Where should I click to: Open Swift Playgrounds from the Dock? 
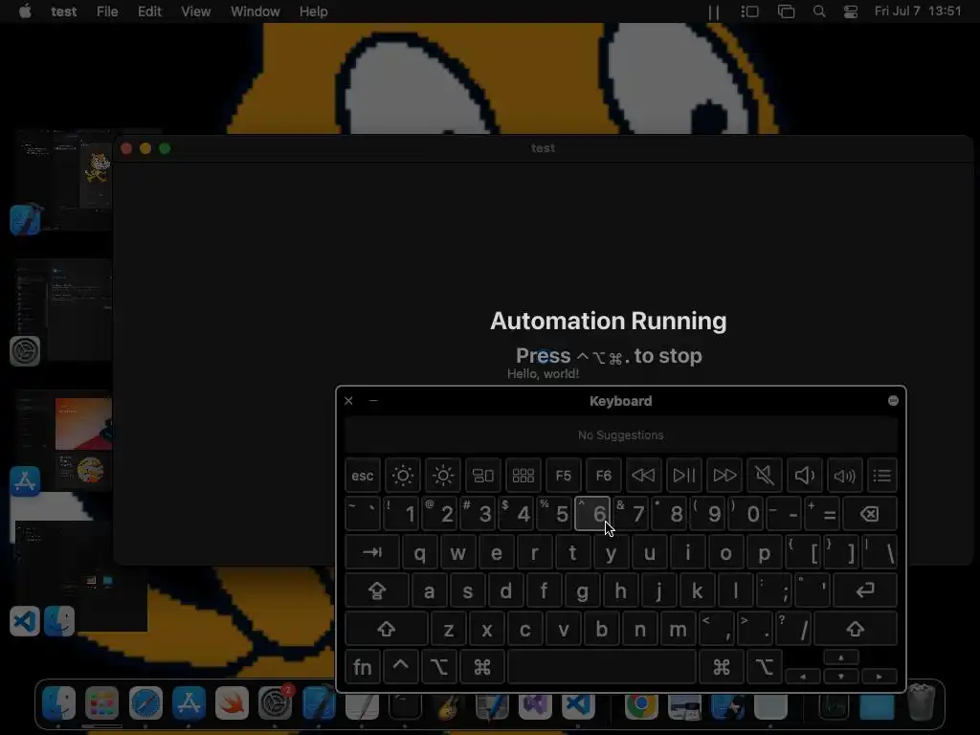coord(232,703)
